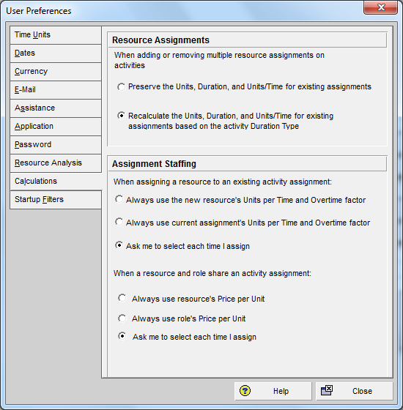Switch to the Password tab
This screenshot has width=403, height=410.
[x=56, y=145]
